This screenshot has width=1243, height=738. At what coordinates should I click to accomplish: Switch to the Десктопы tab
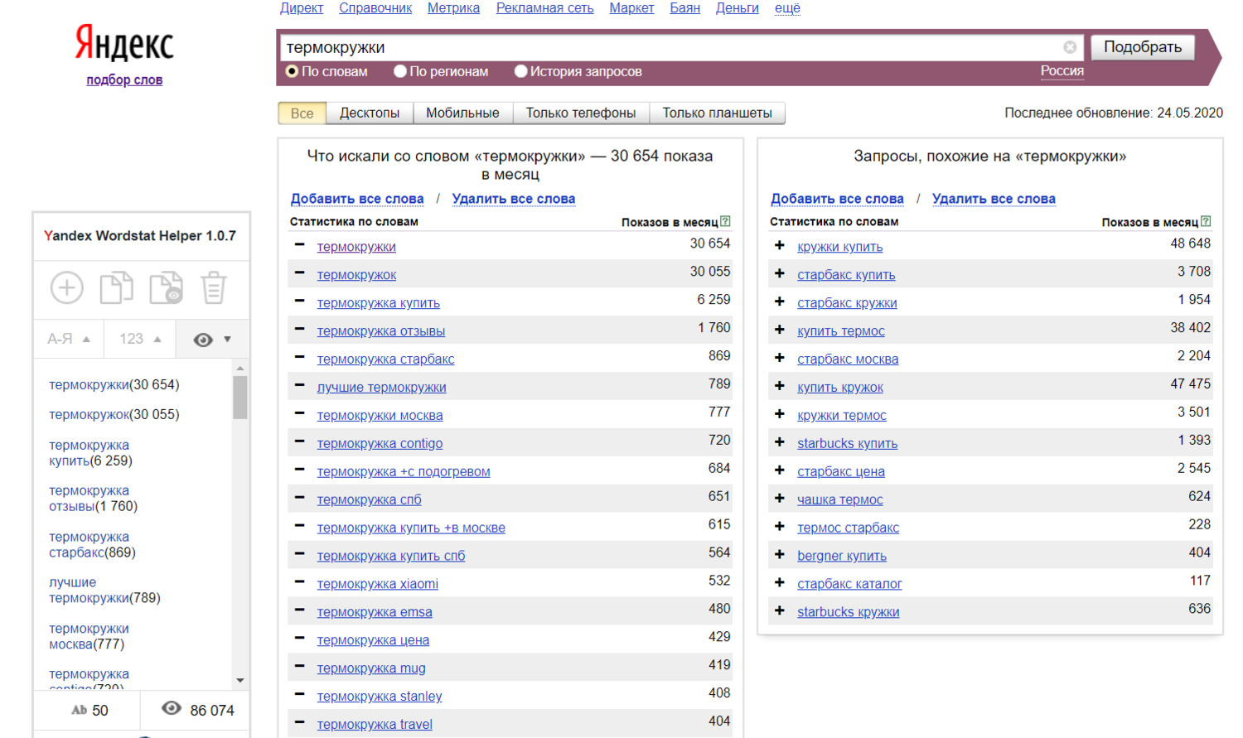pos(370,113)
